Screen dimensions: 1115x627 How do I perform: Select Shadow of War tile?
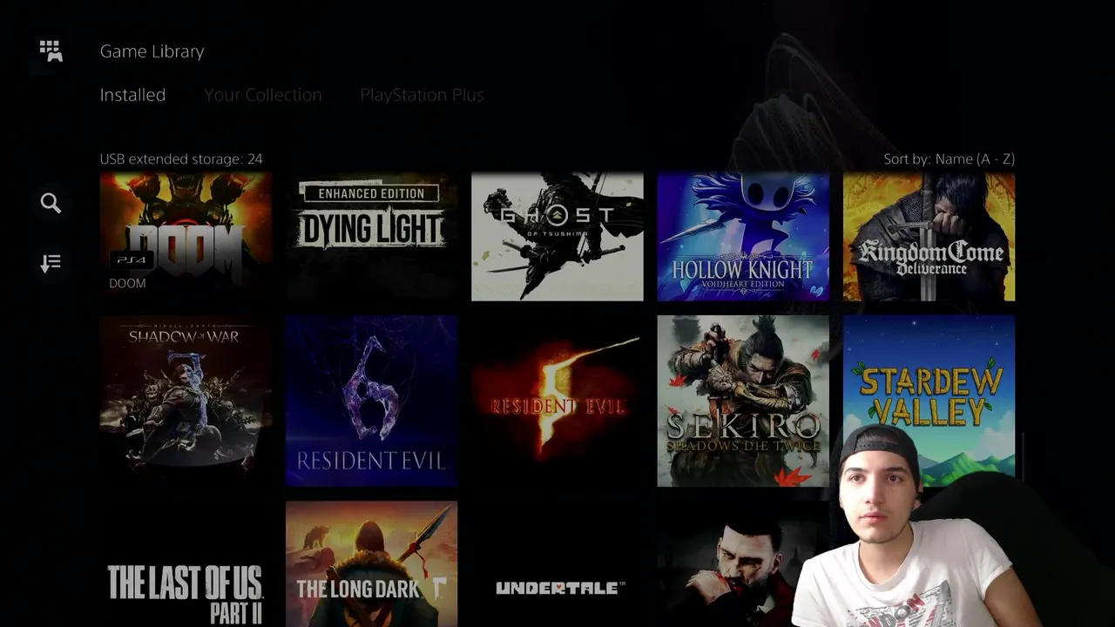[x=186, y=401]
